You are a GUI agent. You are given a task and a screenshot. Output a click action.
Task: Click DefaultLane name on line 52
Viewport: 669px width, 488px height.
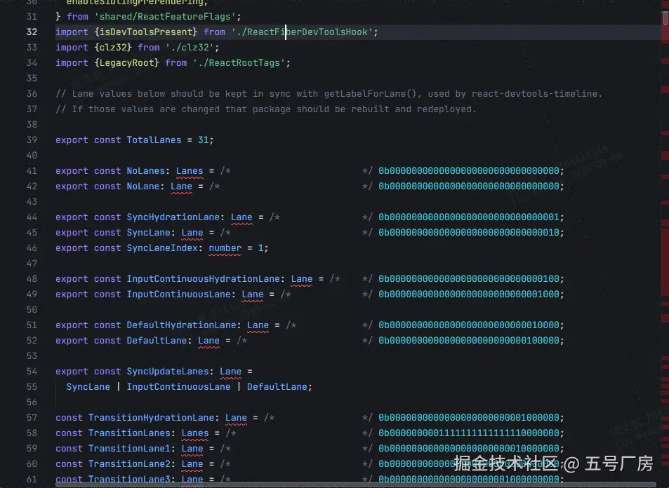pyautogui.click(x=157, y=341)
